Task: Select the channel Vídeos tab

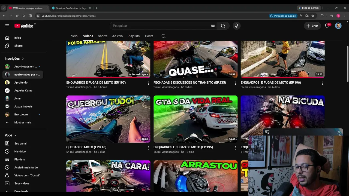Action: coord(88,36)
